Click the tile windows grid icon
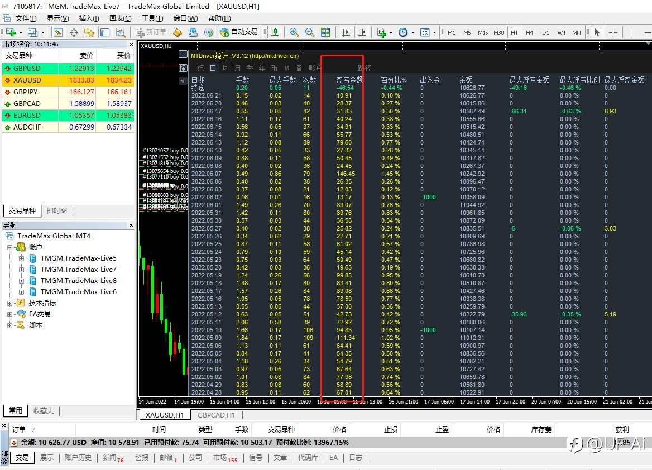Viewport: 652px width, 470px height. click(x=325, y=32)
